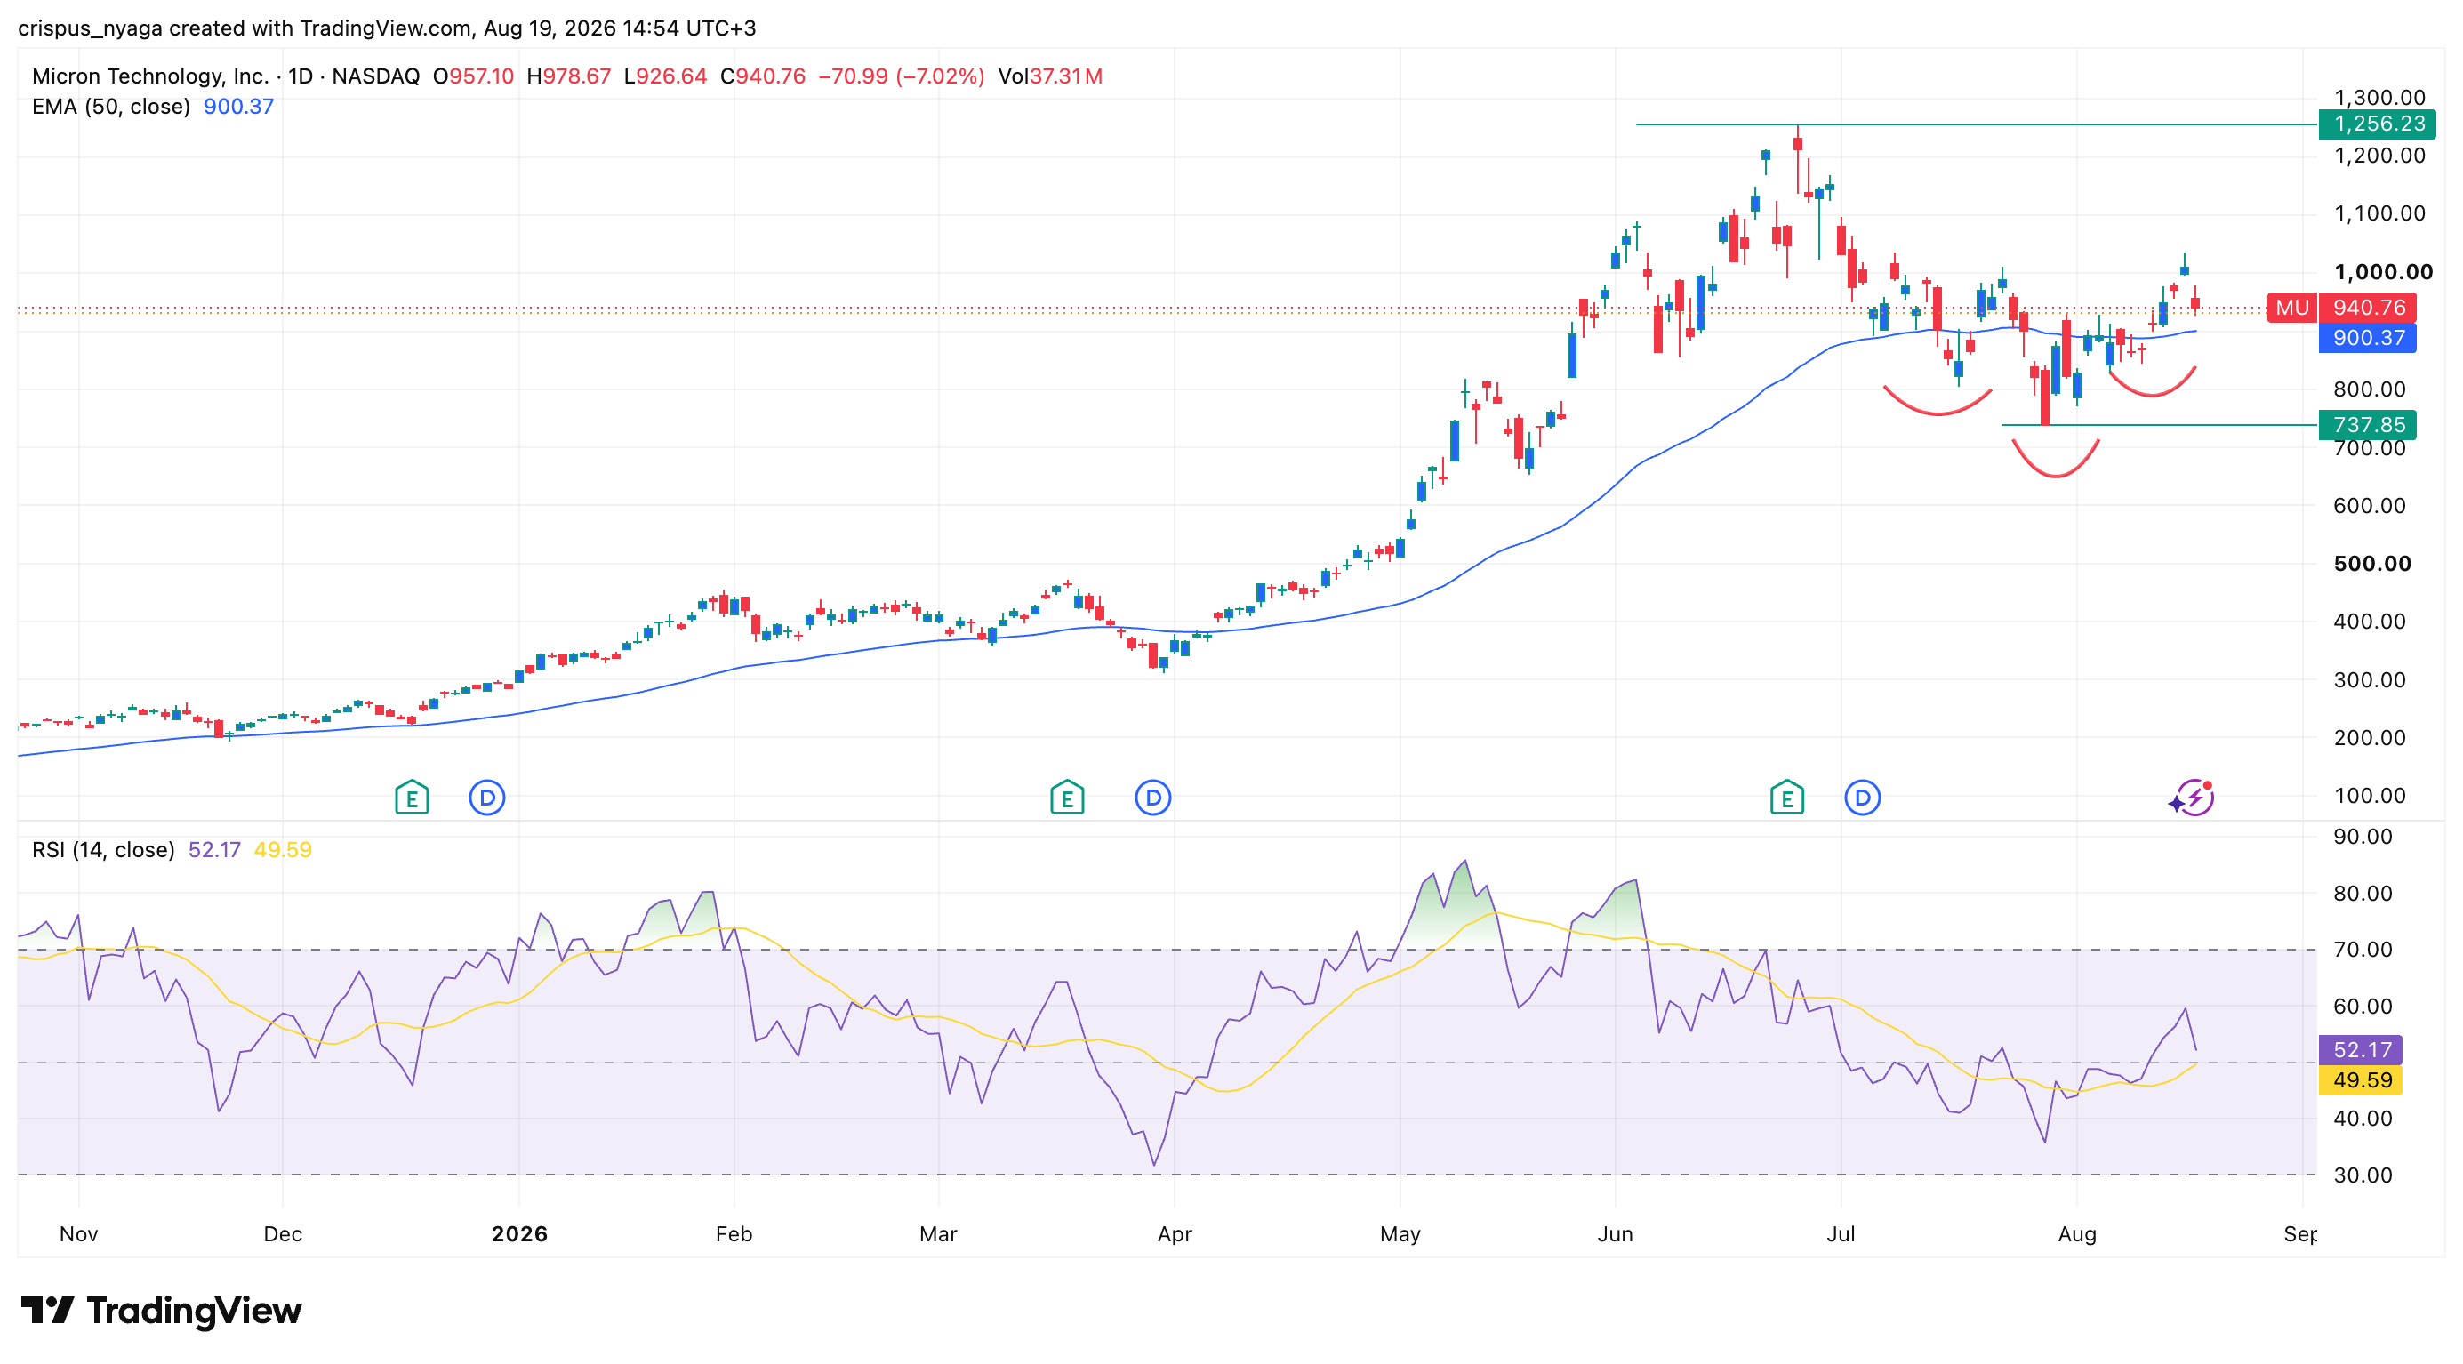This screenshot has width=2463, height=1364.
Task: Click the 1,000.00 price axis label
Action: click(x=2383, y=272)
